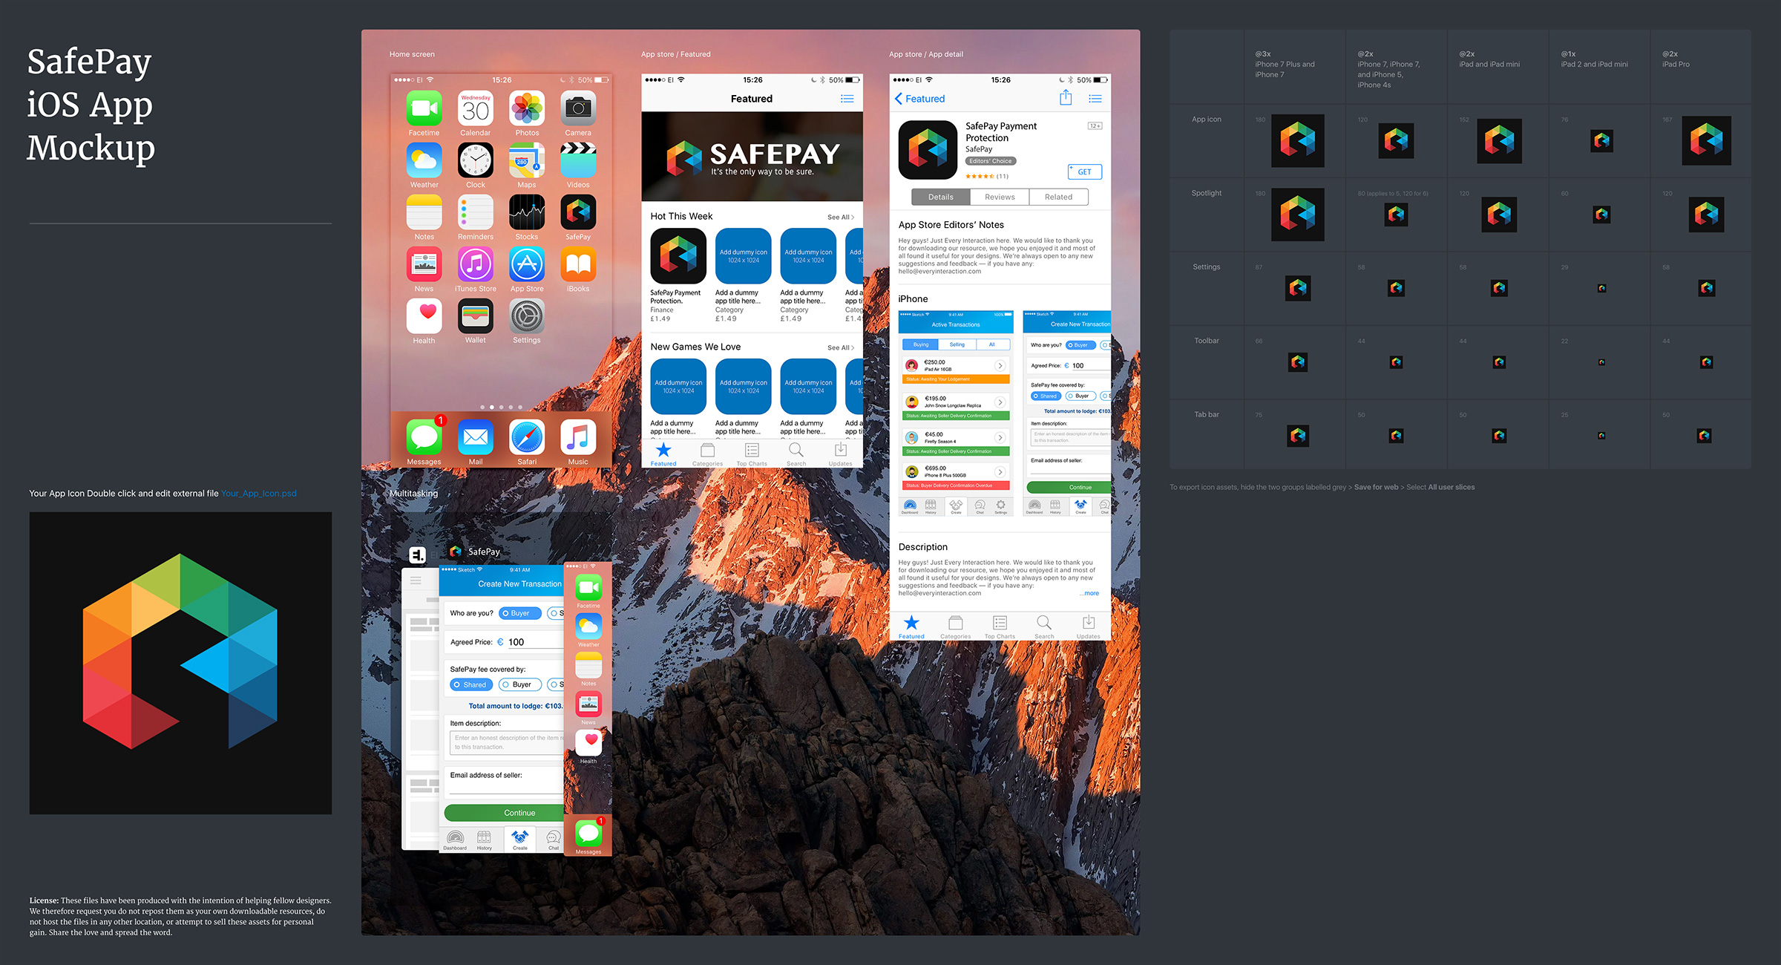Screen dimensions: 1781x965
Task: Select the 180 App icon for iPhone 7 Plus
Action: point(1297,140)
